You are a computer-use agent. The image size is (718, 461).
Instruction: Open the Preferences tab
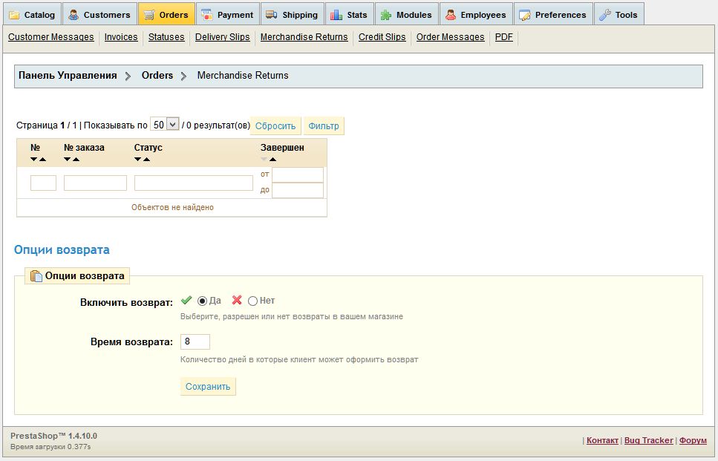tap(552, 15)
